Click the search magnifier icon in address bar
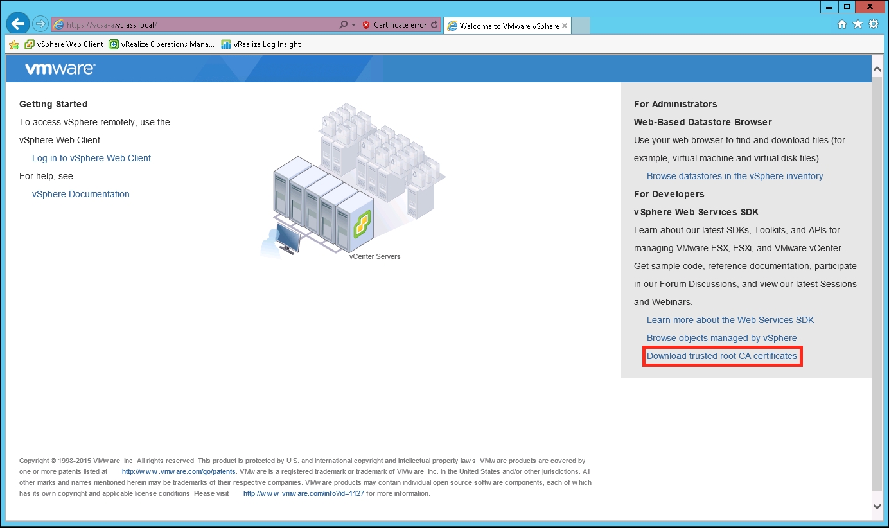The width and height of the screenshot is (889, 528). [344, 25]
